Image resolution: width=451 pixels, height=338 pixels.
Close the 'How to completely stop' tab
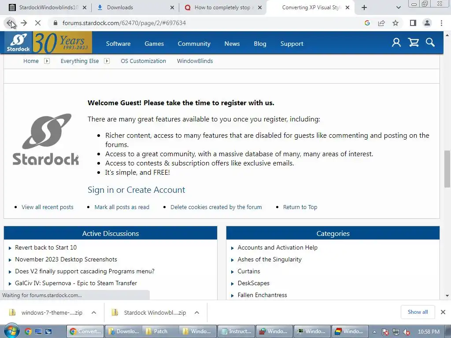coord(260,7)
